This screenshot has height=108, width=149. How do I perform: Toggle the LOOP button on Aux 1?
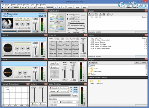[29, 77]
